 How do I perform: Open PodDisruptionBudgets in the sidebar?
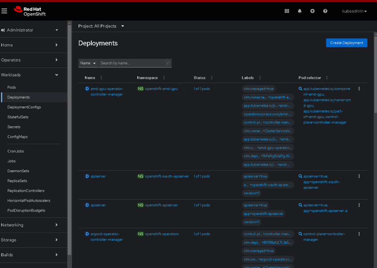pyautogui.click(x=26, y=210)
